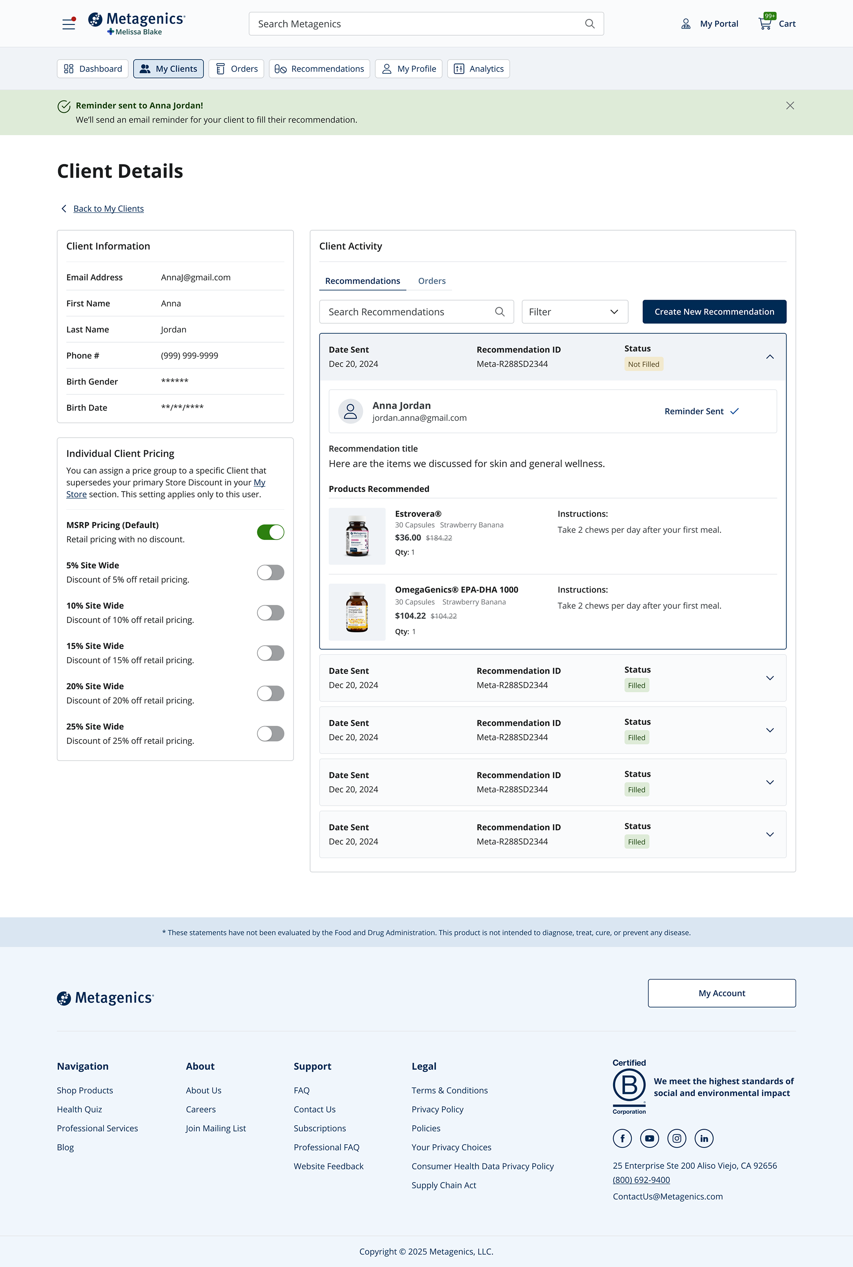This screenshot has height=1267, width=853.
Task: Open the My Store link
Action: 166,488
